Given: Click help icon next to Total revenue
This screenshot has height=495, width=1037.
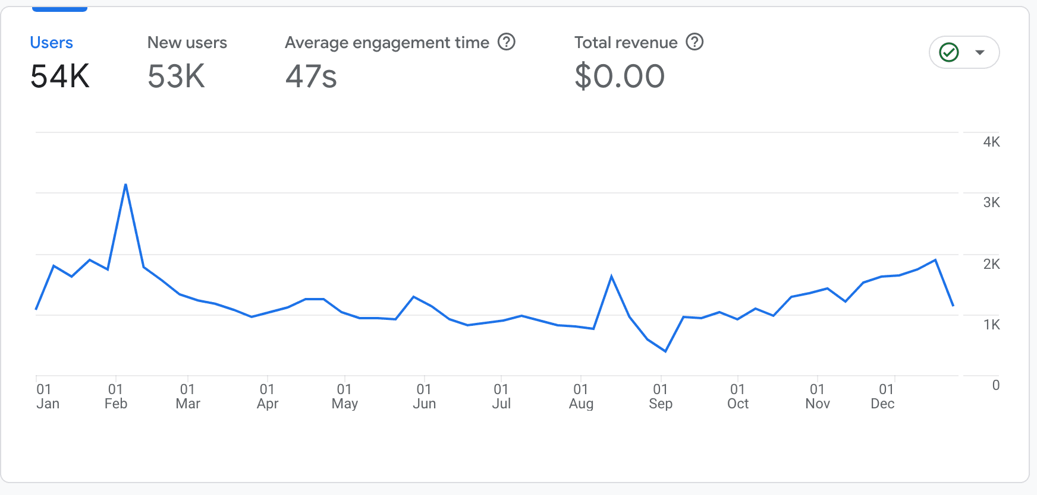Looking at the screenshot, I should click(695, 42).
